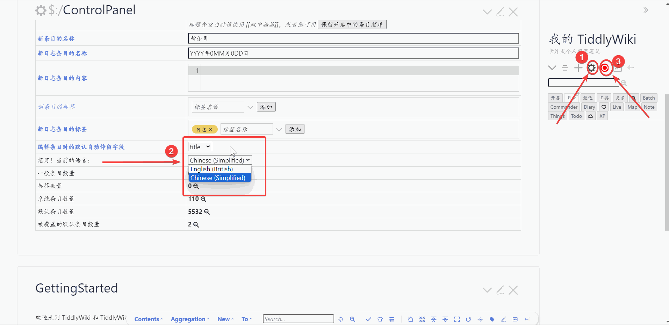This screenshot has width=669, height=325.
Task: Open more actions chevron for GettingStarted tiddler
Action: (487, 290)
